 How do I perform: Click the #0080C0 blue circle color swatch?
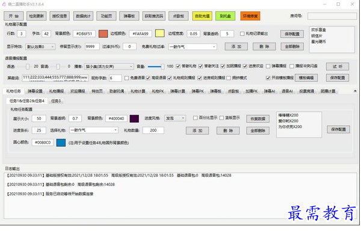(61, 142)
